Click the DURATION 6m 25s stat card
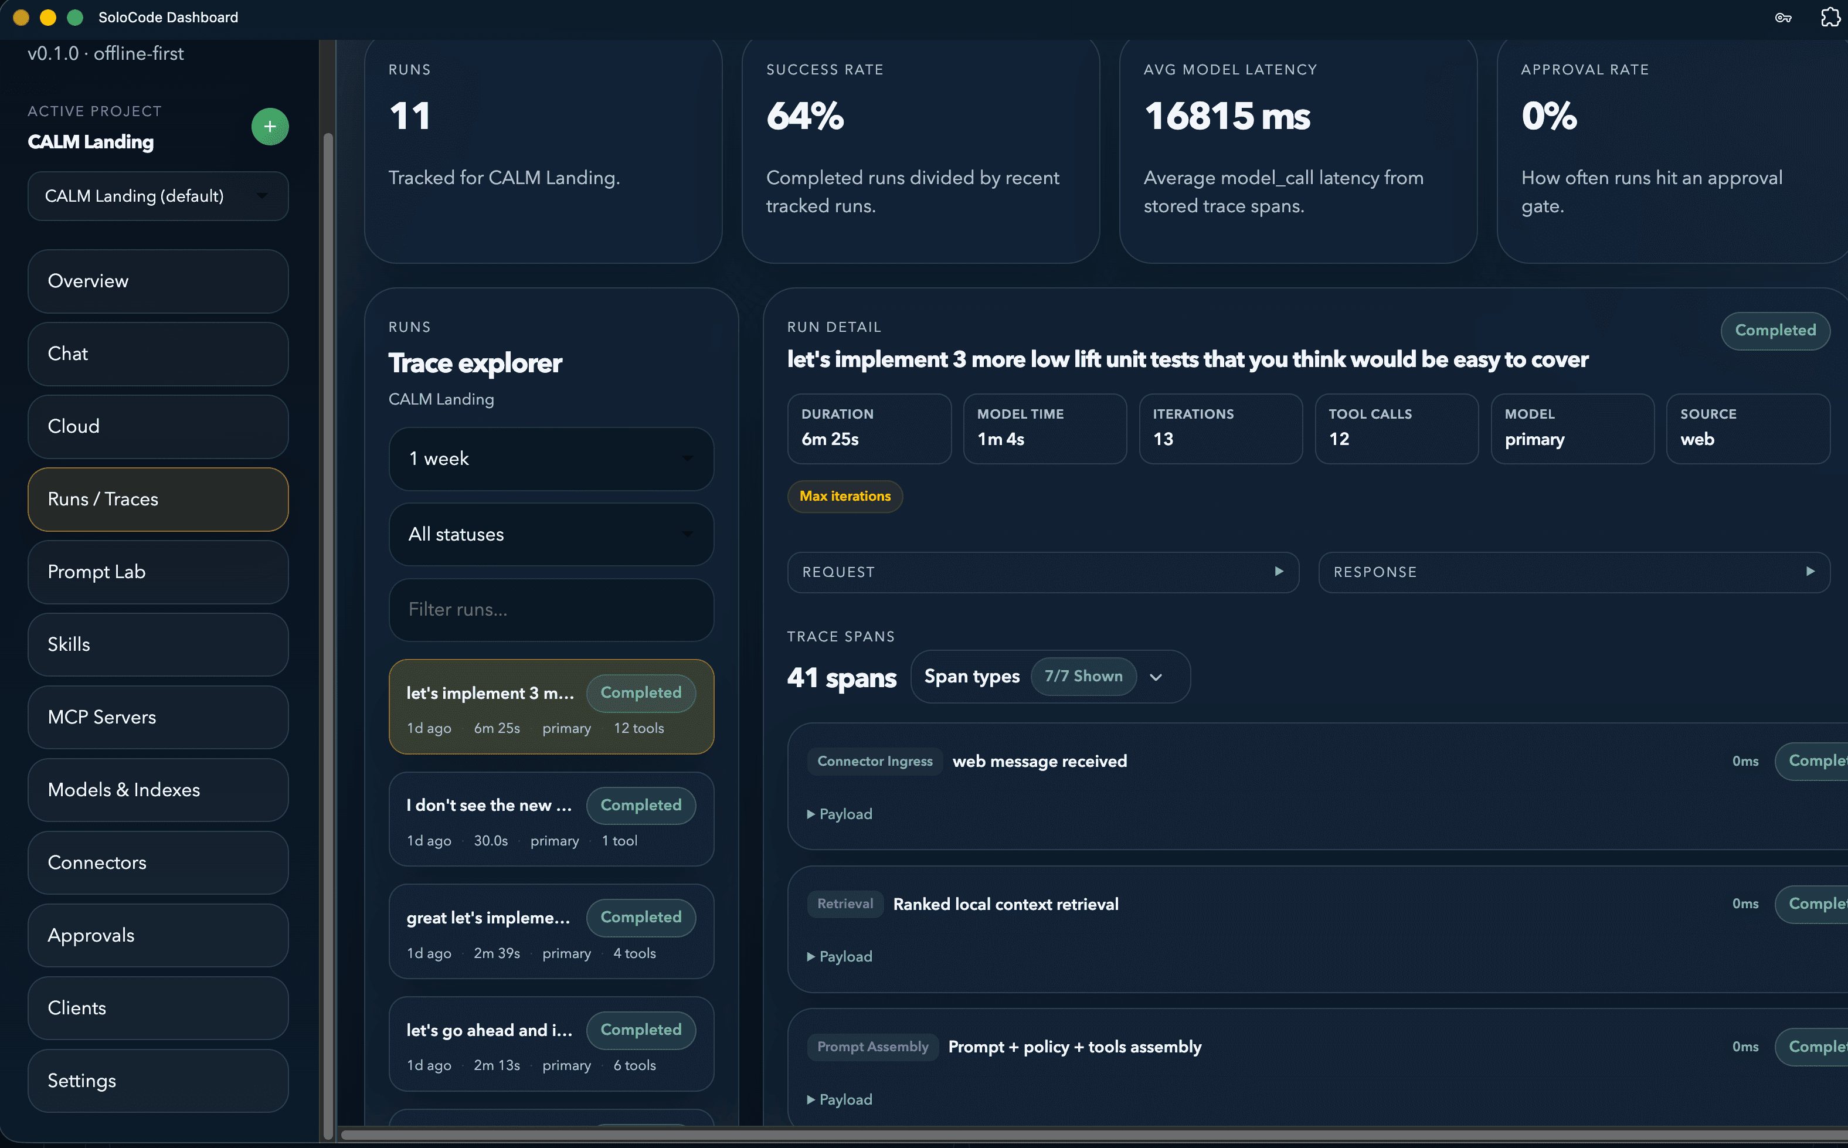 click(x=868, y=428)
